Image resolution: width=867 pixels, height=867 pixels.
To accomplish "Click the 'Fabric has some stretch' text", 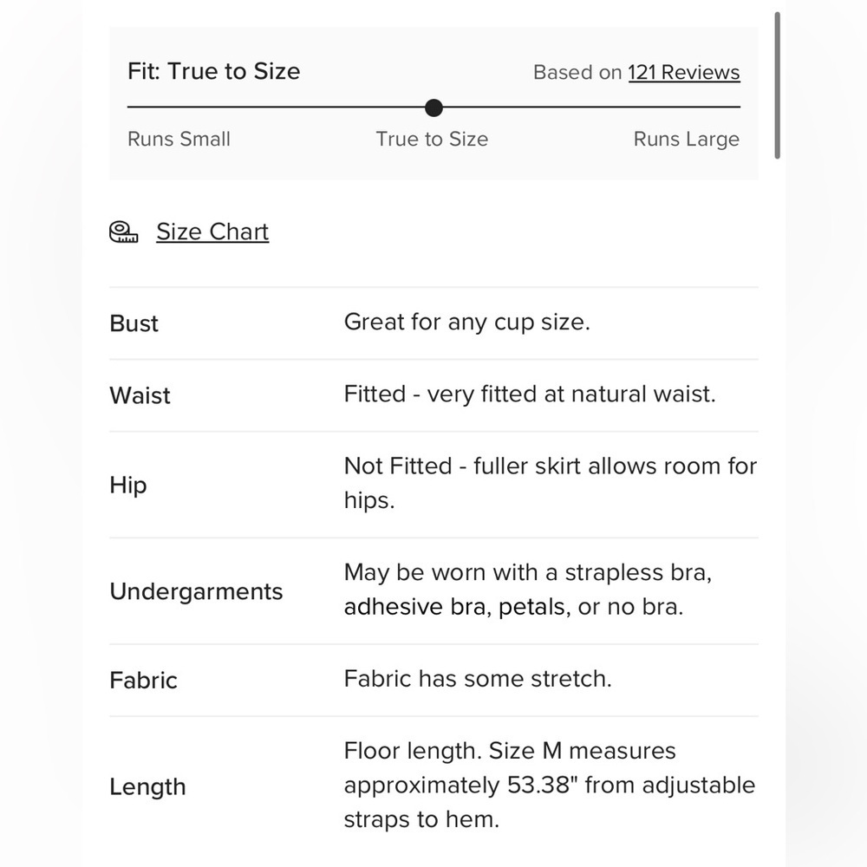I will tap(478, 679).
